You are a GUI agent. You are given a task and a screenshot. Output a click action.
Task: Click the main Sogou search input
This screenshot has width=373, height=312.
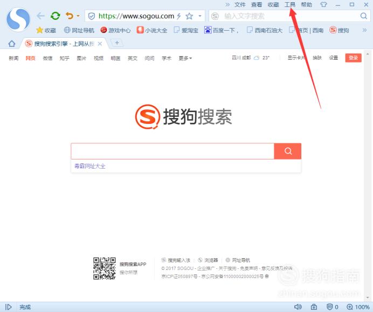172,151
